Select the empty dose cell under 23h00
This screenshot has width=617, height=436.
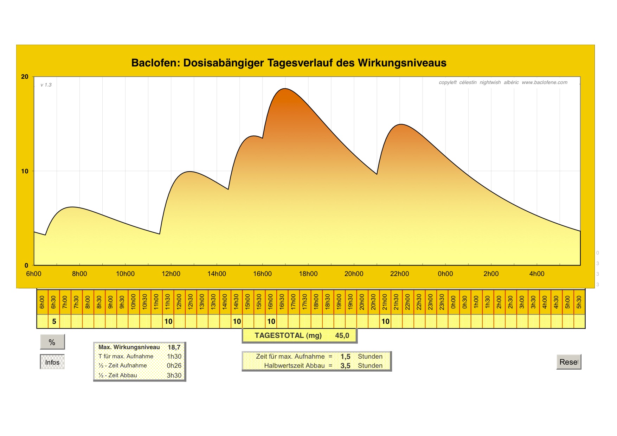[431, 321]
